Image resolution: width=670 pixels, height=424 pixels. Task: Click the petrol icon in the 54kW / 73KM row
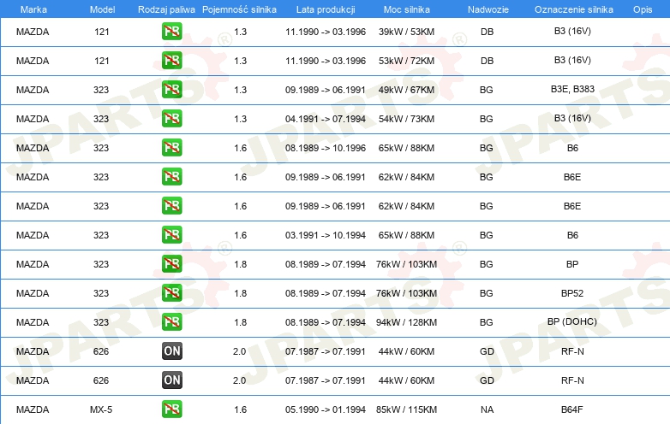pyautogui.click(x=171, y=119)
